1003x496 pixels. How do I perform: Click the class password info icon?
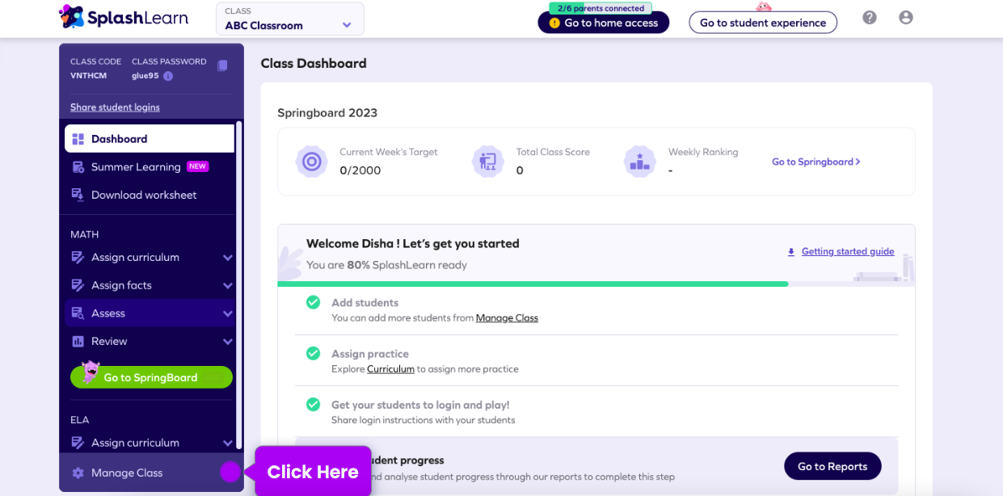coord(168,76)
